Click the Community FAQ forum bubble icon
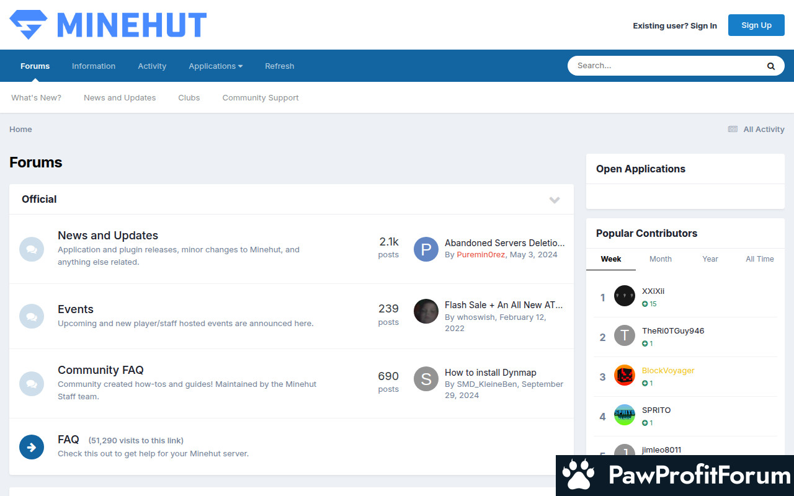The height and width of the screenshot is (496, 794). [32, 383]
